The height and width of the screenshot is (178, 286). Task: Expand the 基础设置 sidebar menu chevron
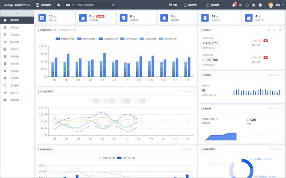[30, 100]
